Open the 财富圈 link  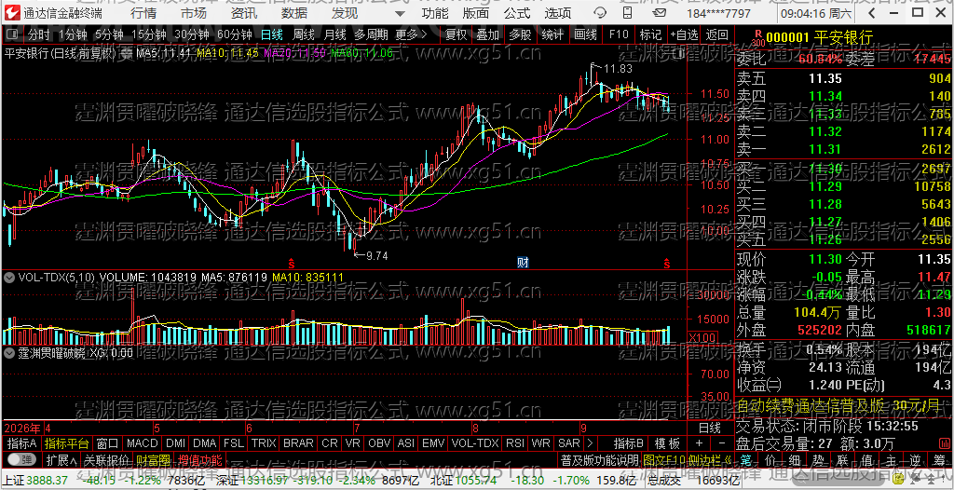click(x=154, y=459)
